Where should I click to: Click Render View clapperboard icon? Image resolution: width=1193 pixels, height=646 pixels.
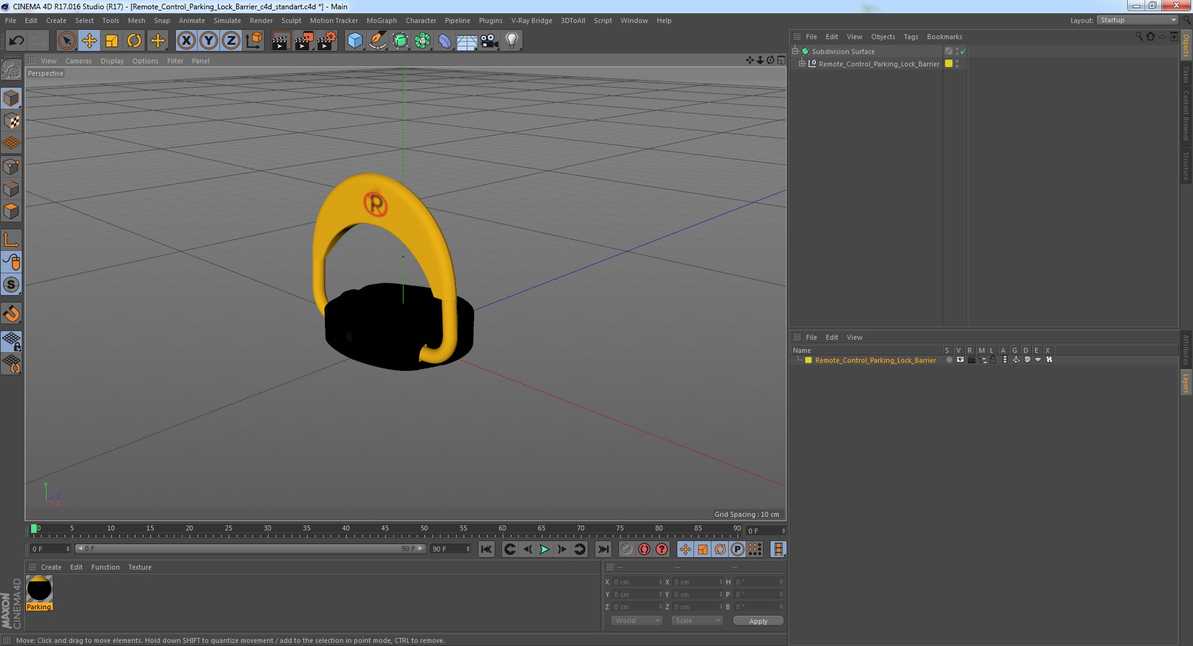tap(281, 41)
